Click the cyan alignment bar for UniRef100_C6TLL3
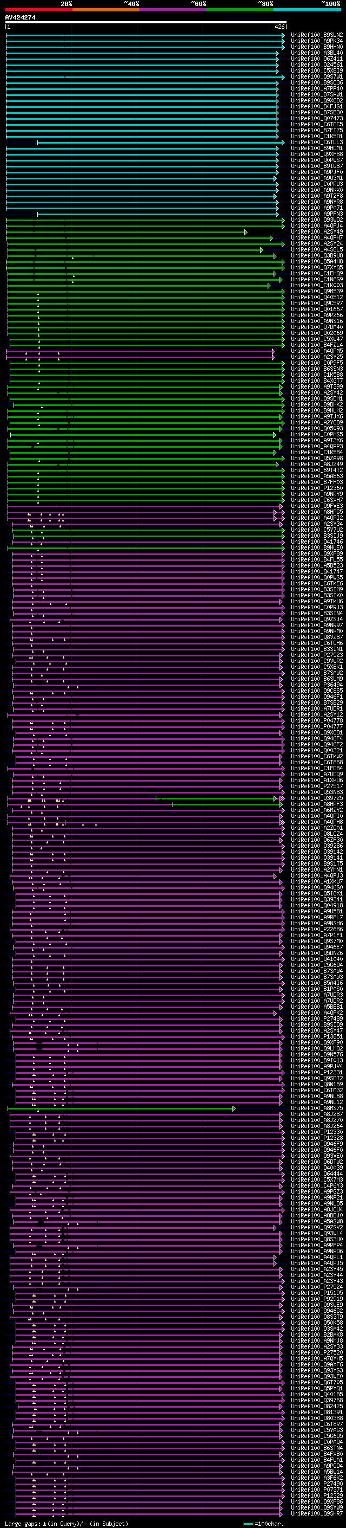 pyautogui.click(x=161, y=143)
